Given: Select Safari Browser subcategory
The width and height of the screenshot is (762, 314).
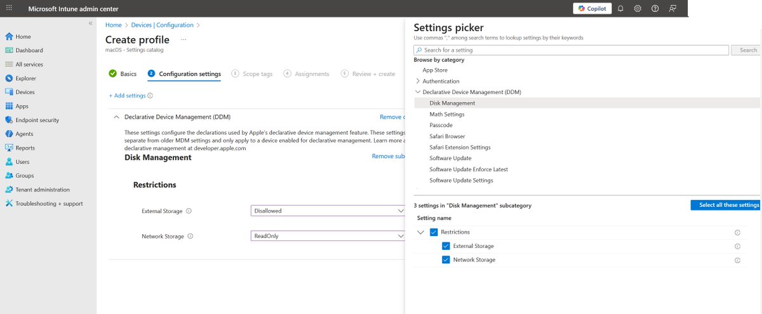Looking at the screenshot, I should pos(447,136).
